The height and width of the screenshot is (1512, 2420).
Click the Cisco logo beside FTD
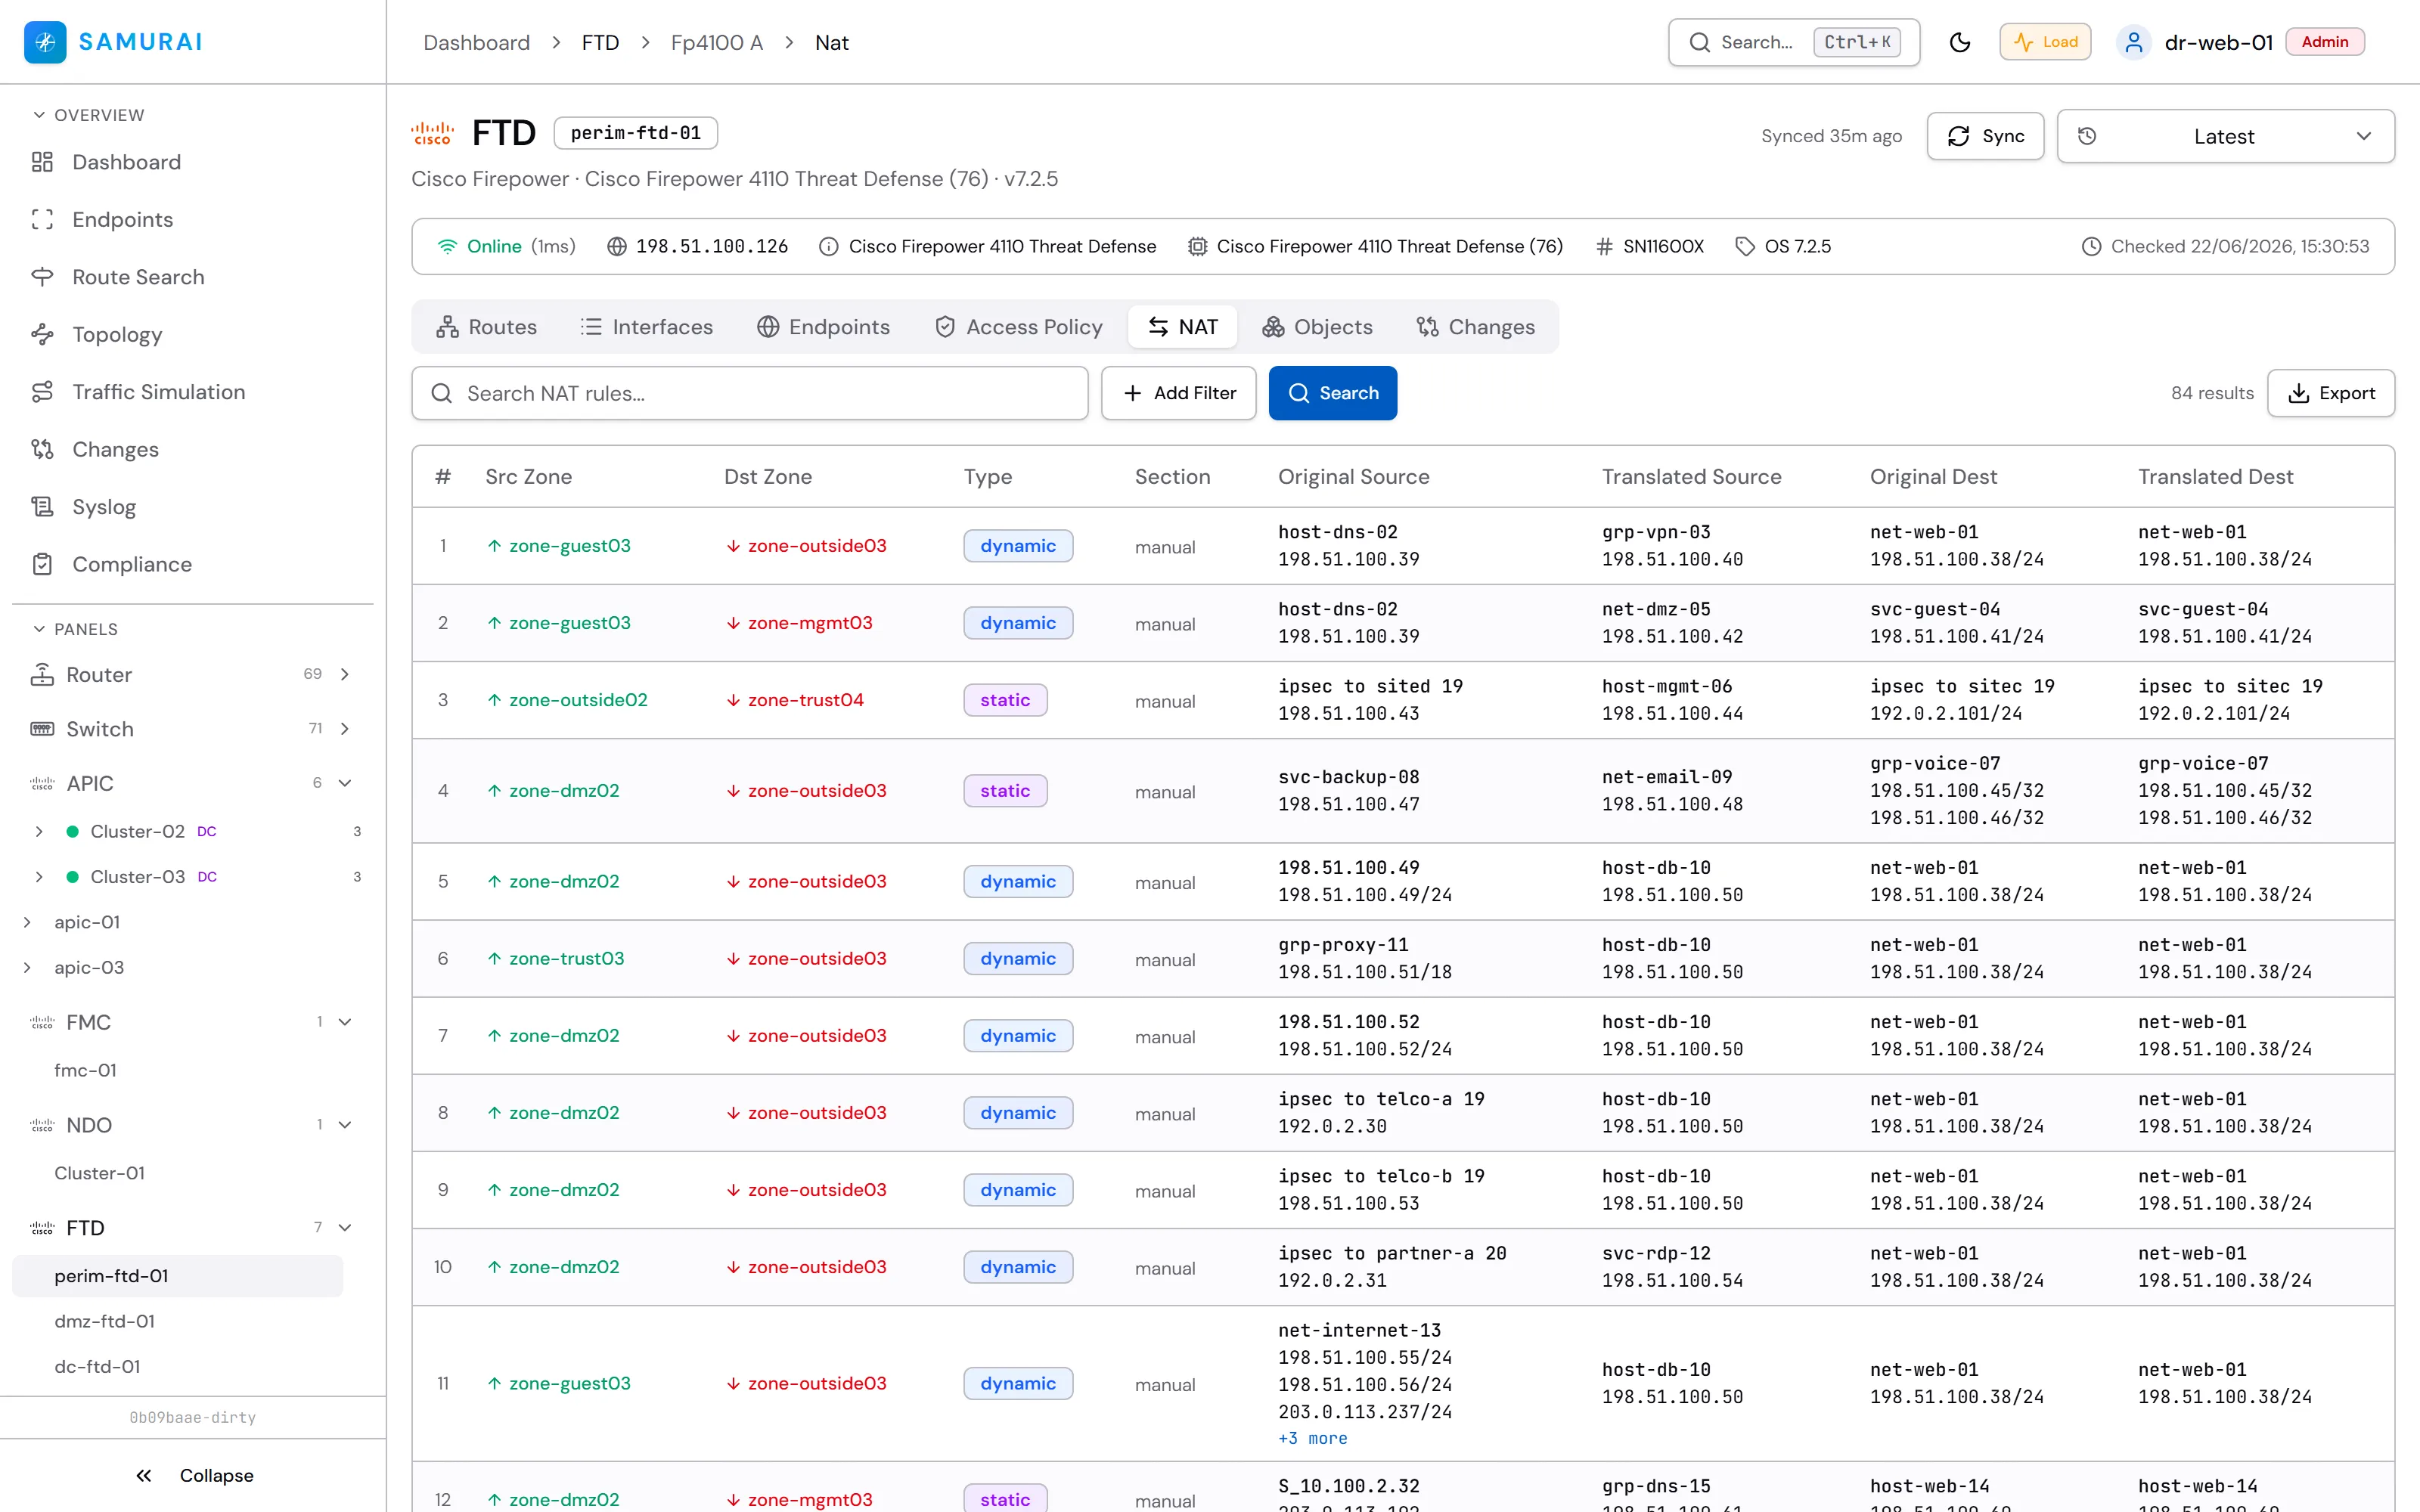pos(432,133)
